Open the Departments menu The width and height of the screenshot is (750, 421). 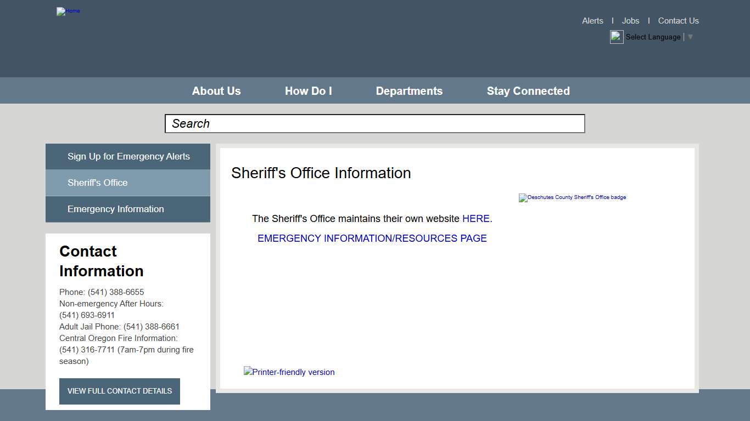tap(409, 90)
